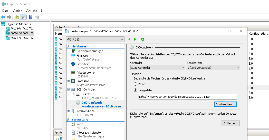This screenshot has width=269, height=140.
Task: Select server WS-HV3.WS.ITS in tree
Action: [x=22, y=38]
